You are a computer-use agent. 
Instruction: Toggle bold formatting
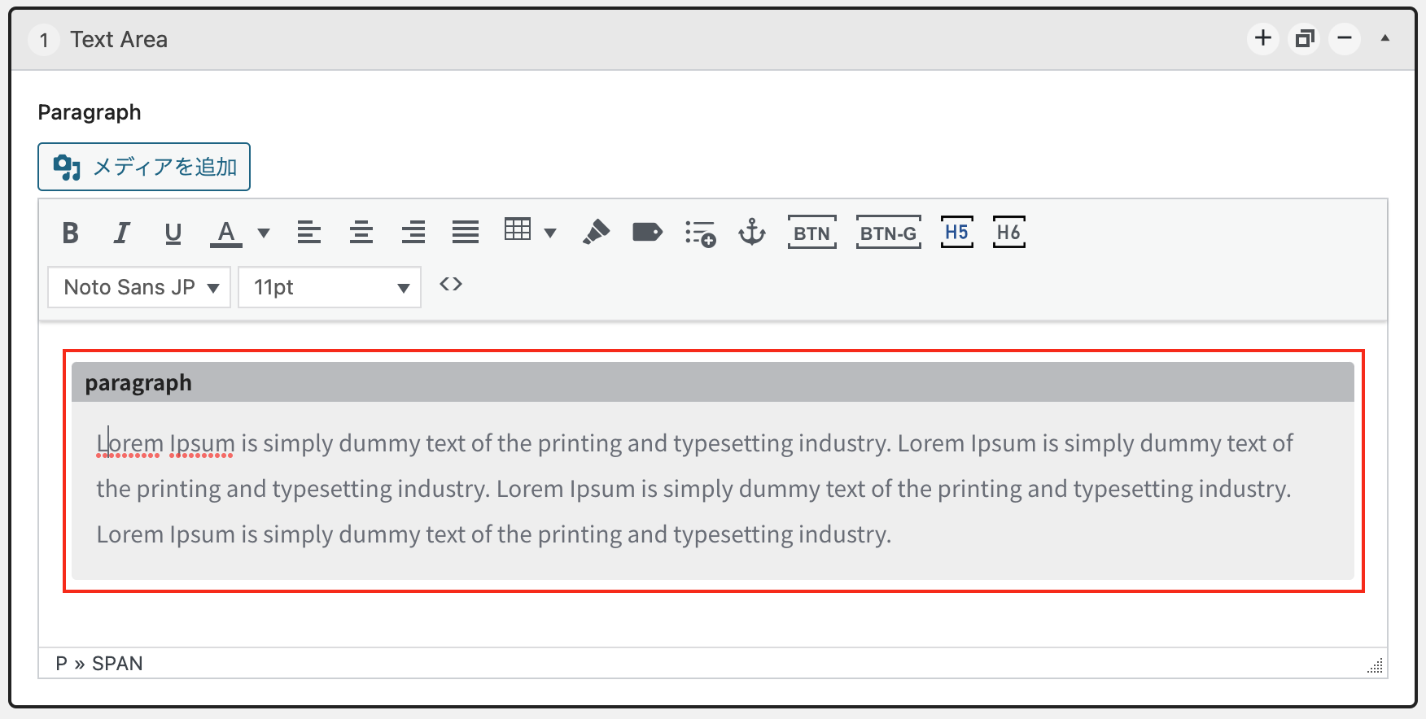coord(71,233)
